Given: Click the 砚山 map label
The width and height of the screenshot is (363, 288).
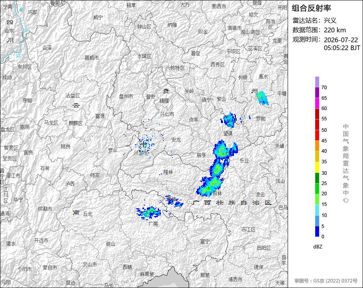Looking at the screenshot, I should pyautogui.click(x=110, y=244).
